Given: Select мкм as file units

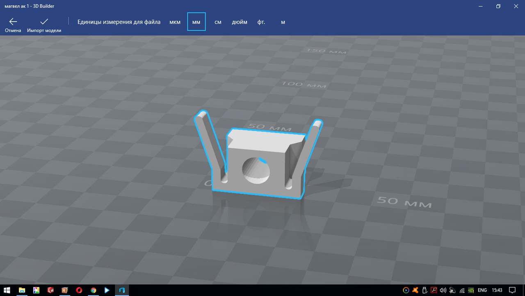Looking at the screenshot, I should 175,22.
